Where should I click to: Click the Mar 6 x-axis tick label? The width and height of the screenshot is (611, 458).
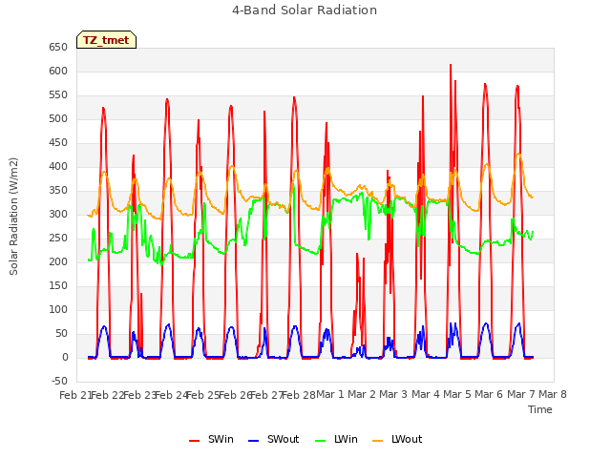[x=489, y=394]
